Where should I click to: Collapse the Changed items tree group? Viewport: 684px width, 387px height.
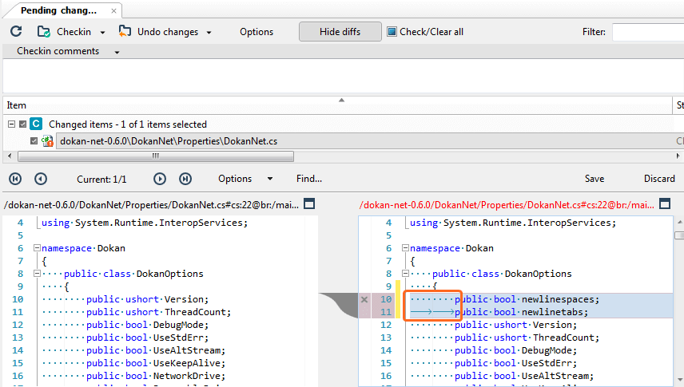pos(12,124)
